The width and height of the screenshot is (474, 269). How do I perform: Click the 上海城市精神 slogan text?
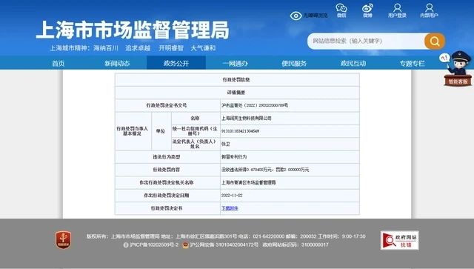133,48
